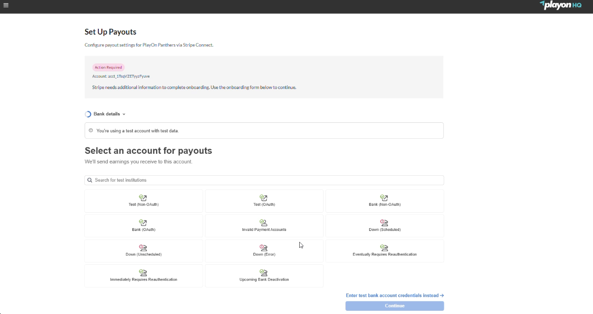593x314 pixels.
Task: Click "We'll send earnings you receive" text
Action: pos(139,162)
